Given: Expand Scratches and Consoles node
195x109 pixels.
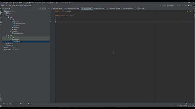Looking at the screenshot, I should pyautogui.click(x=3, y=50).
